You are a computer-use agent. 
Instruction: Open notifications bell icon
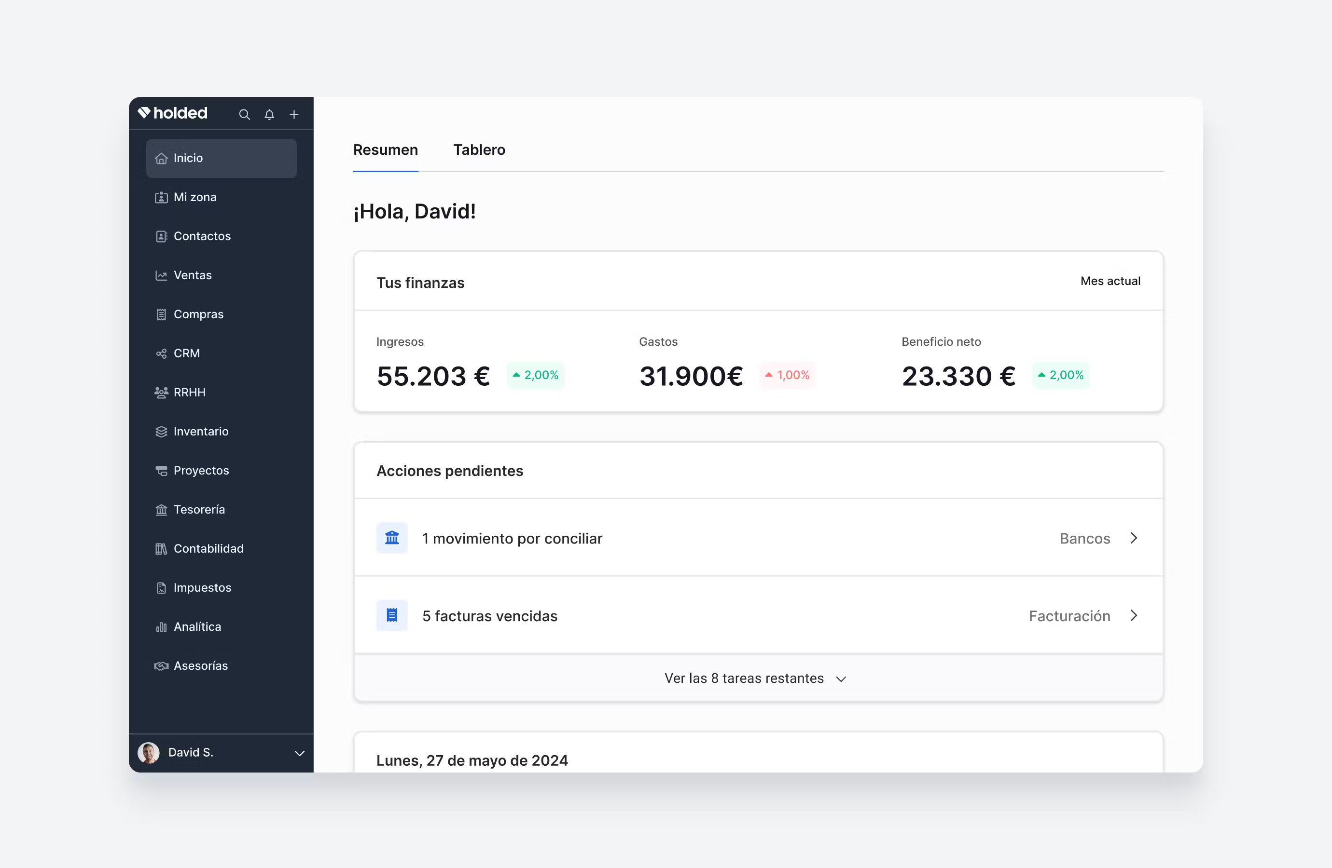point(269,115)
